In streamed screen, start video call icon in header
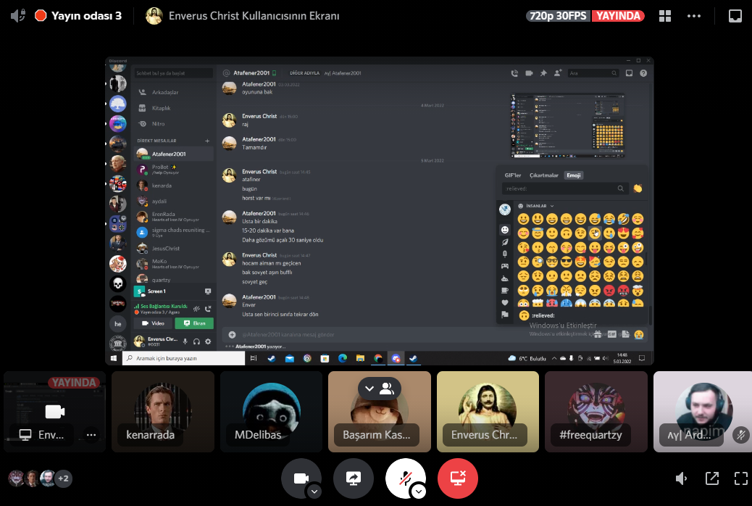This screenshot has height=506, width=752. (x=529, y=73)
